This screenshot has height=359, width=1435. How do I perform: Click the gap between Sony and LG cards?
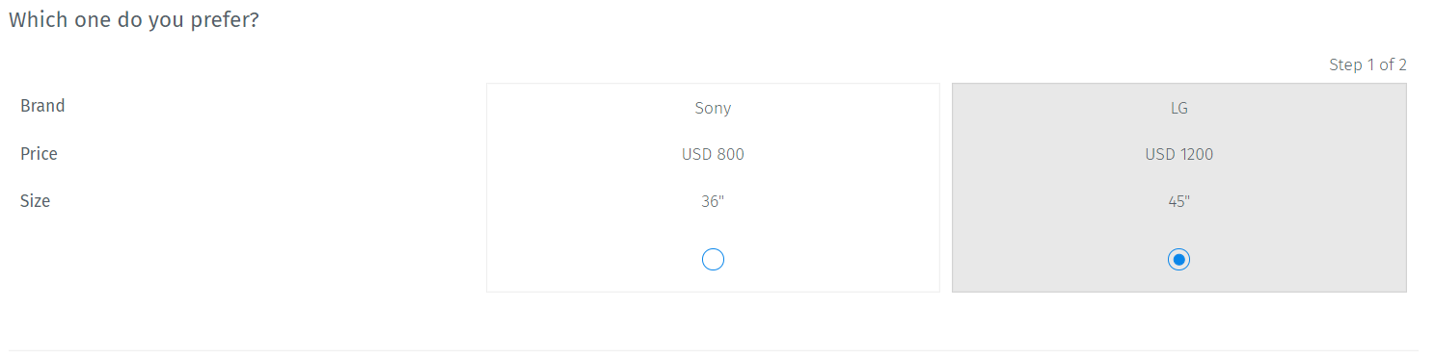[x=946, y=188]
